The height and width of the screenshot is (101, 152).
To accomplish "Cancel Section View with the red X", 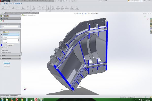I will [3, 21].
